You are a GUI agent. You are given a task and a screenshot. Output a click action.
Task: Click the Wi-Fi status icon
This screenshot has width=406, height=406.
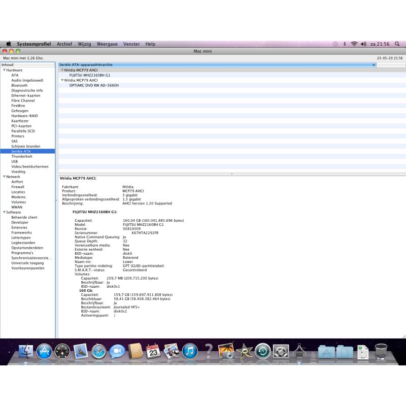click(354, 44)
